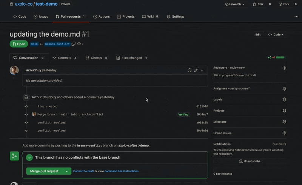Image resolution: width=302 pixels, height=185 pixels.
Task: Open command line instructions link
Action: (x=122, y=171)
